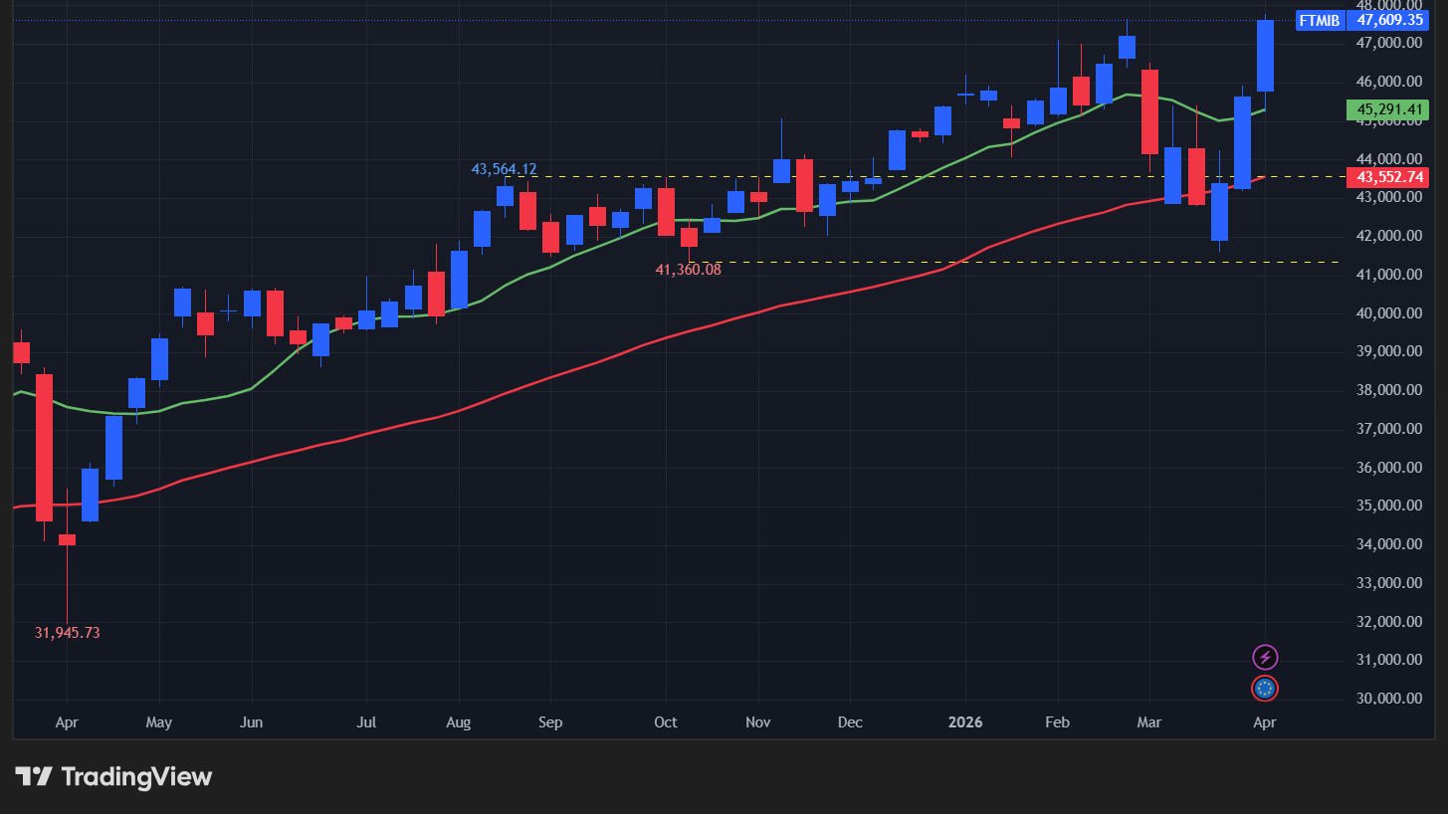Click the 2026 year label on time axis
This screenshot has width=1448, height=814.
(x=964, y=721)
